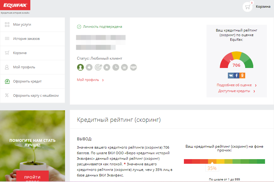Select 'Оформить кредит' in sidebar

[27, 81]
